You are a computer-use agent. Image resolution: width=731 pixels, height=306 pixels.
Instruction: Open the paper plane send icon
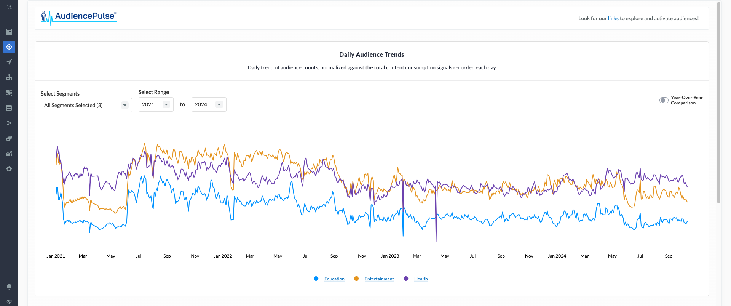[x=9, y=62]
